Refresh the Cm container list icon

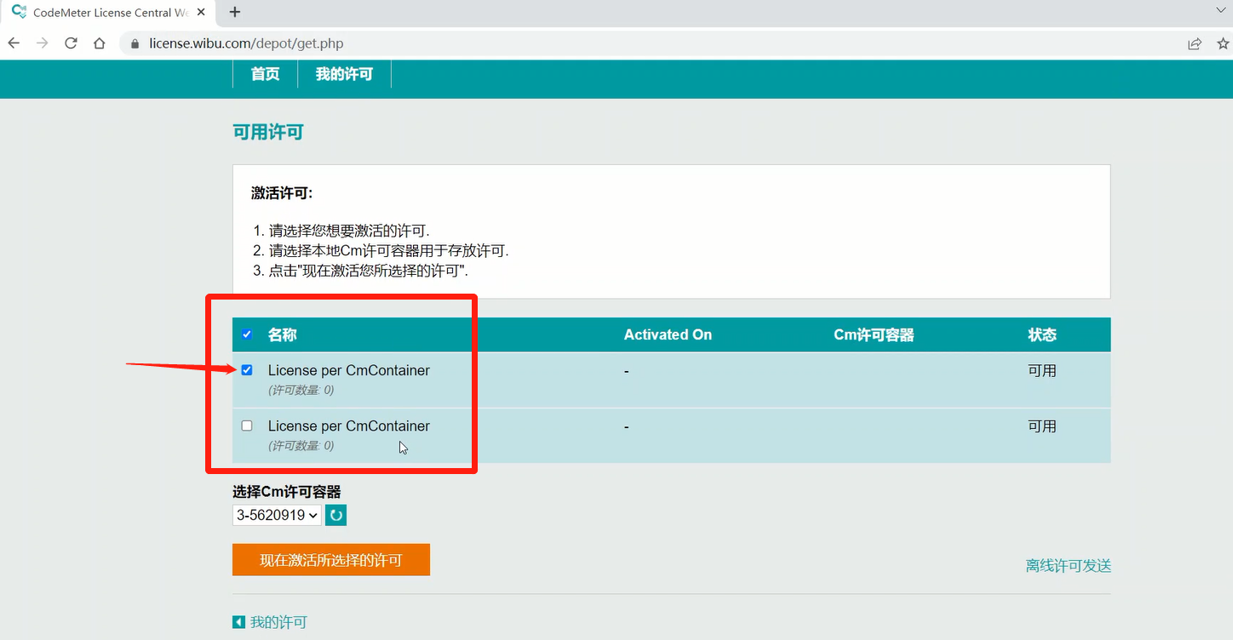click(x=336, y=515)
